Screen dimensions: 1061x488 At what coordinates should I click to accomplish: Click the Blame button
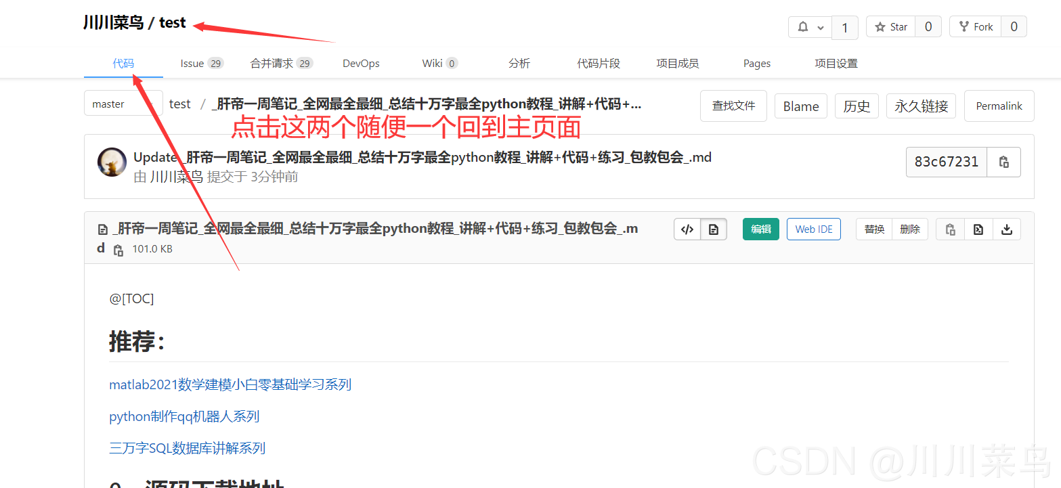click(800, 106)
